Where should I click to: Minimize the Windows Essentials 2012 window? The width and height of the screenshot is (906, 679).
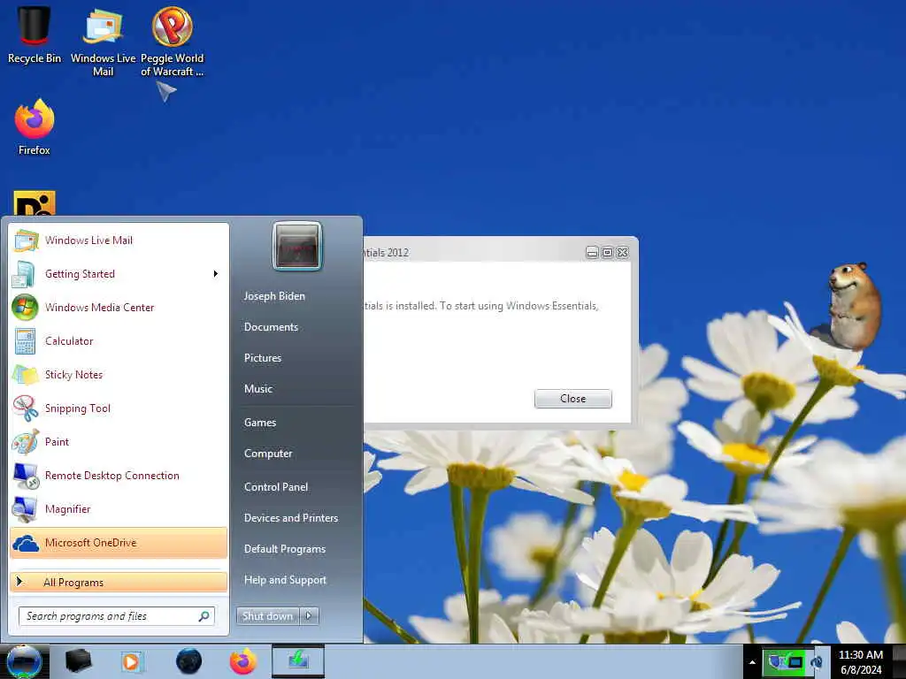[x=592, y=252]
